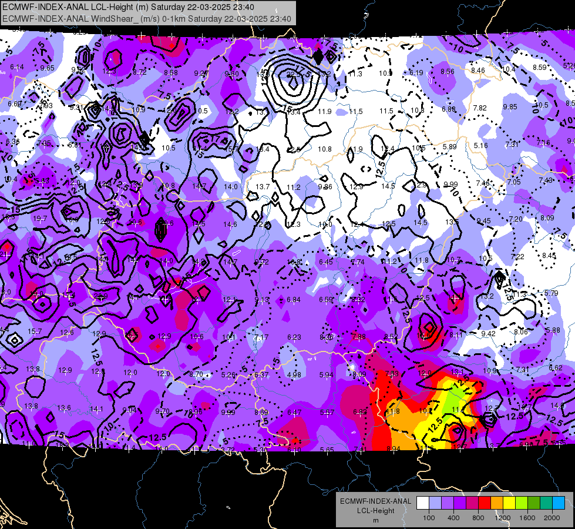Viewport: 575px width, 529px height.
Task: Click the light blue legend swatch above 100
Action: click(x=435, y=503)
